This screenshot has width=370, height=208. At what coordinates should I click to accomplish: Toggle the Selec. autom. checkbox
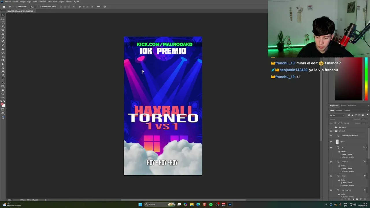(x=16, y=7)
